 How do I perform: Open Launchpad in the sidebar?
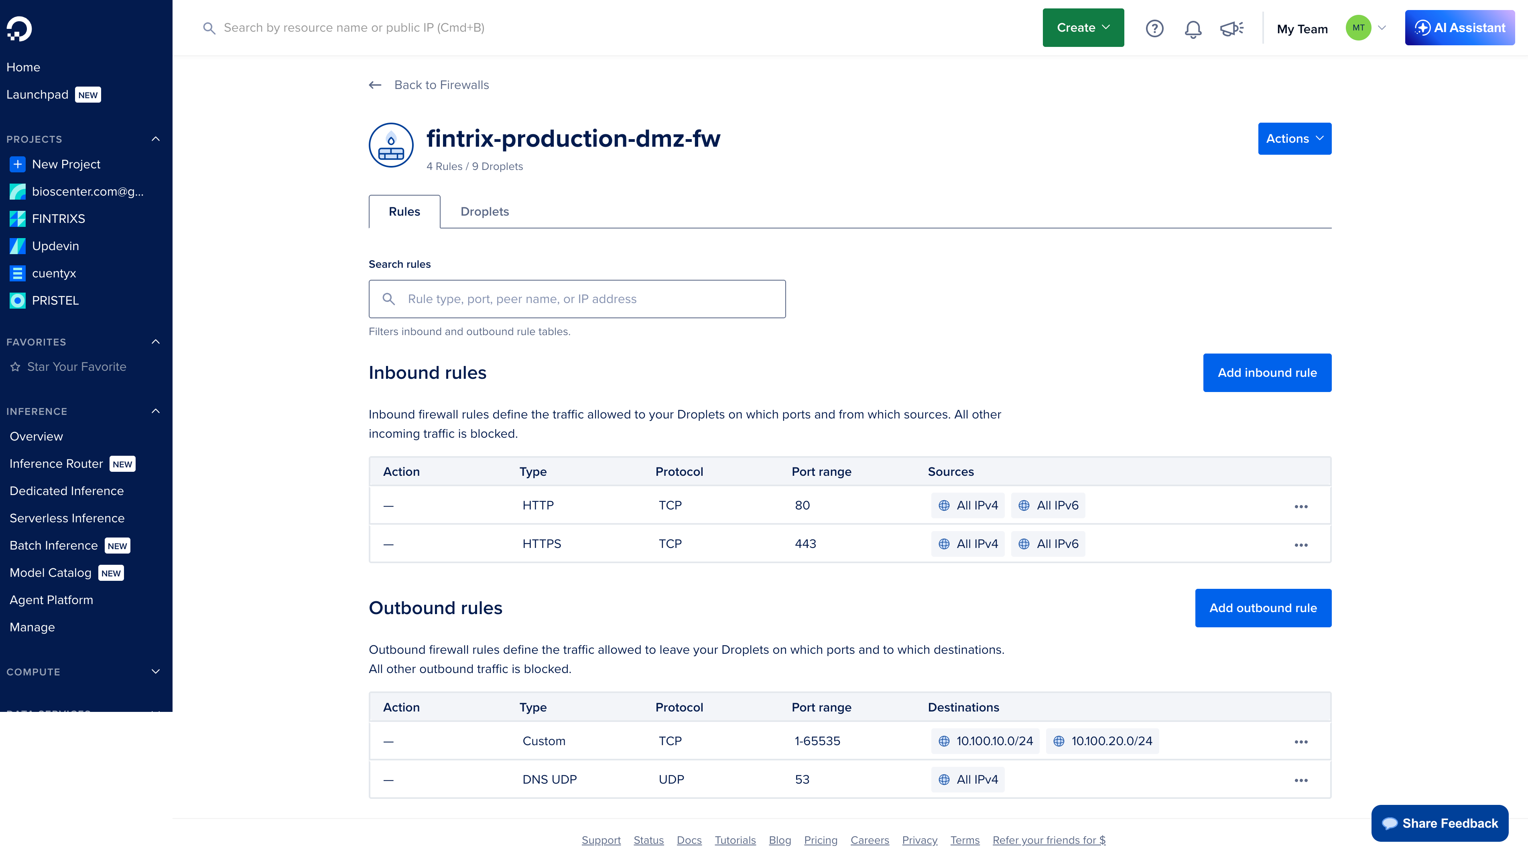pos(37,95)
